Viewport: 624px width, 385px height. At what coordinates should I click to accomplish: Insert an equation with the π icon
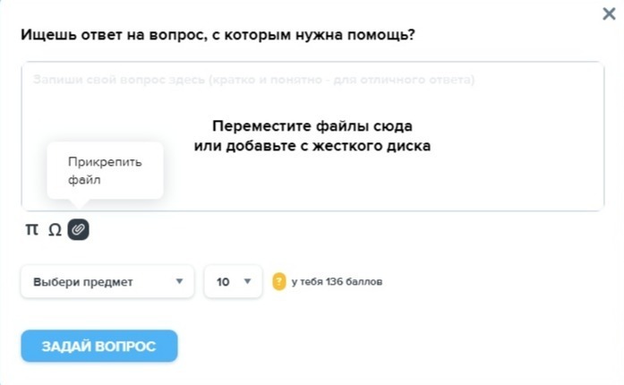pyautogui.click(x=32, y=229)
